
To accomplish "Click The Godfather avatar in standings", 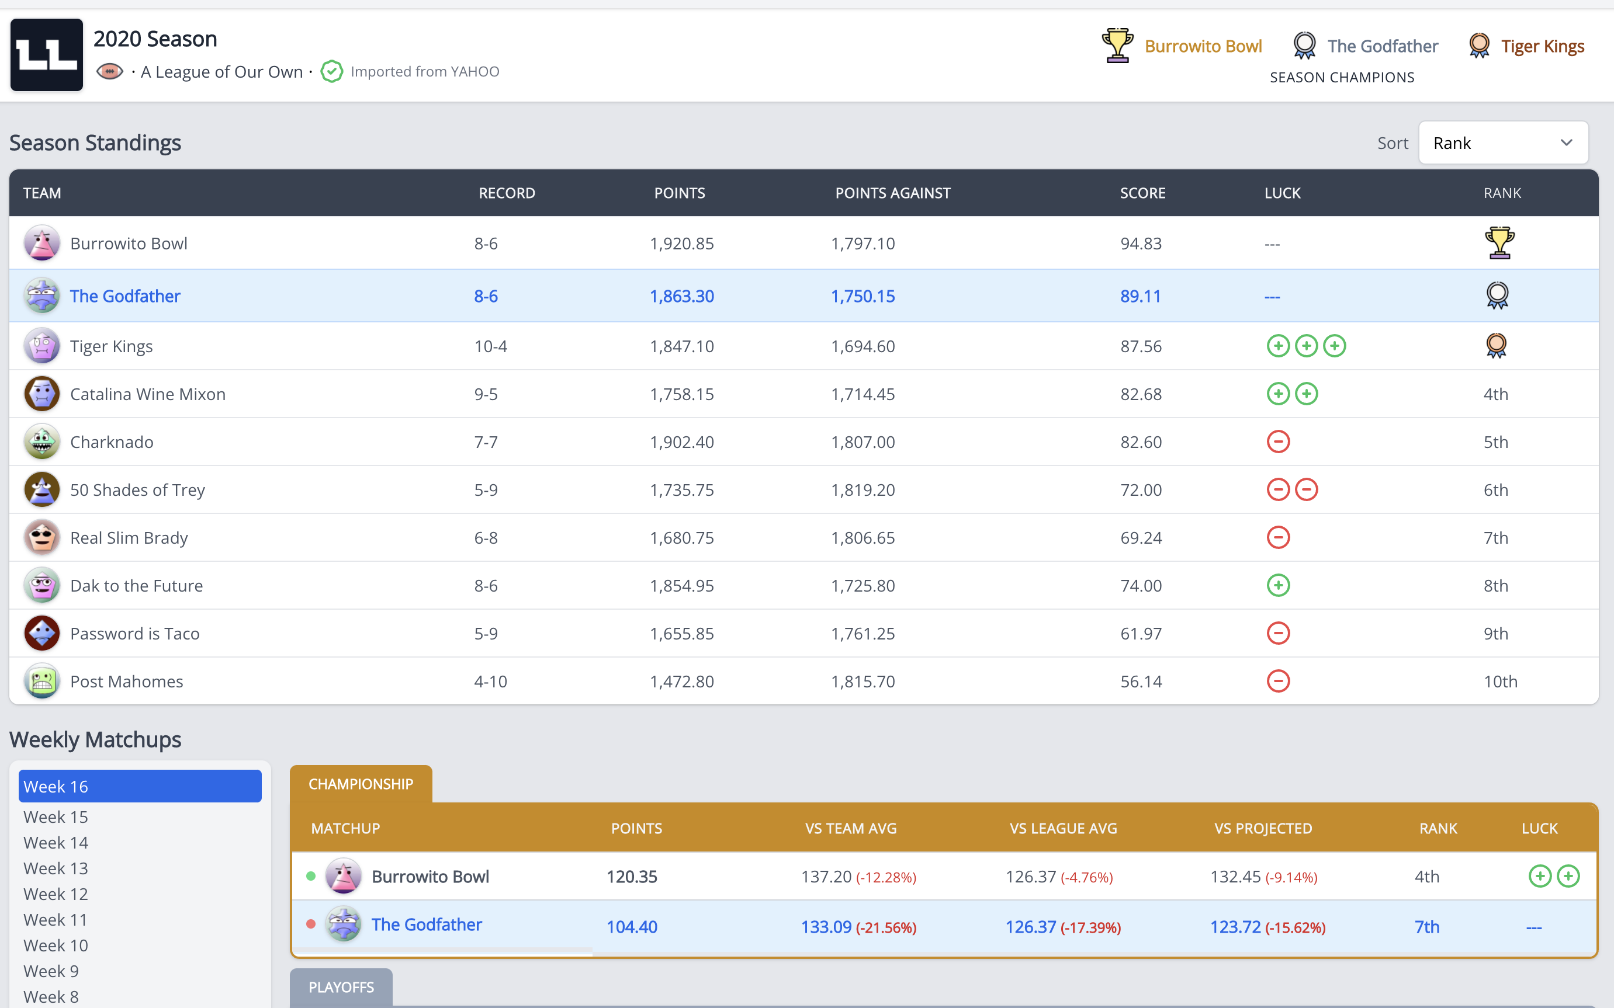I will 42,296.
